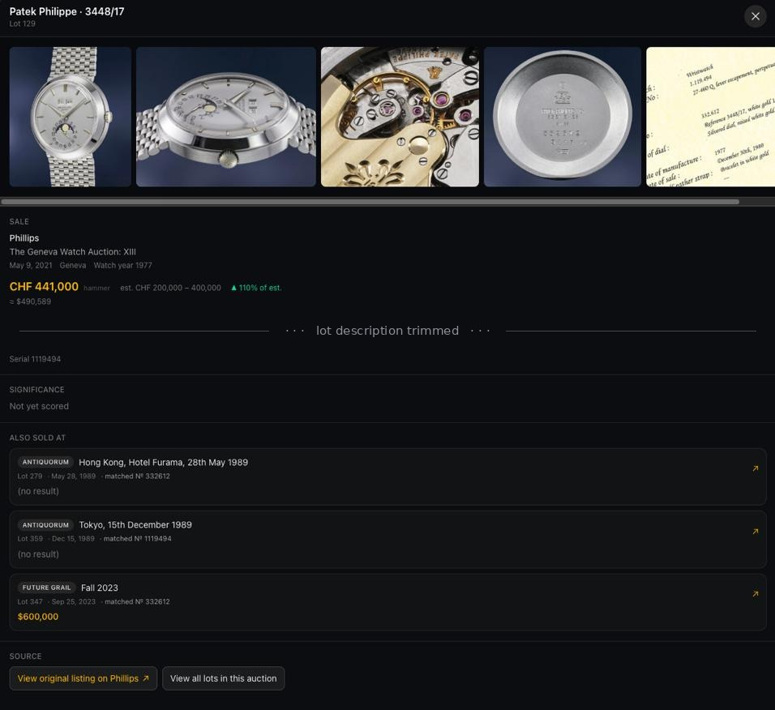Click the horizontal image gallery scrollbar
The width and height of the screenshot is (775, 710).
pos(370,202)
